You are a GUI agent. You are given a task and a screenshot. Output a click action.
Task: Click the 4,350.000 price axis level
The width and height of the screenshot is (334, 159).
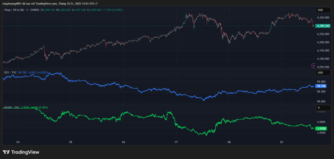(323, 18)
